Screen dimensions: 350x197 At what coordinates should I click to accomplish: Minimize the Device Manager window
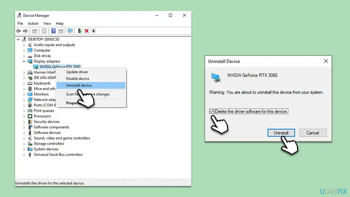(x=157, y=15)
